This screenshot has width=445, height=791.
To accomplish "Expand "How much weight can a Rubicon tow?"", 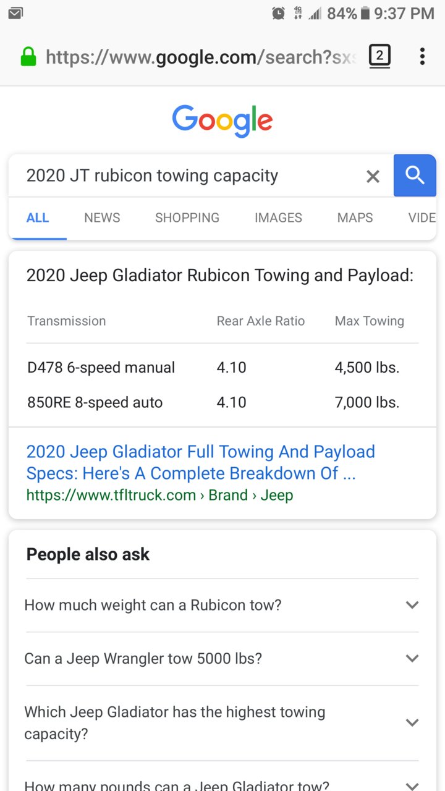I will 222,605.
